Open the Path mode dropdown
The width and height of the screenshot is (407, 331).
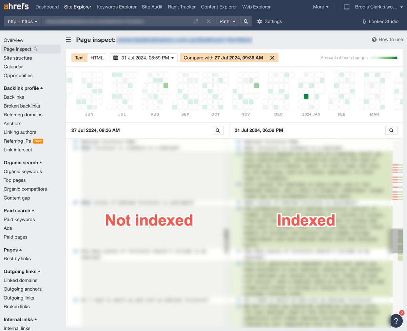click(228, 21)
